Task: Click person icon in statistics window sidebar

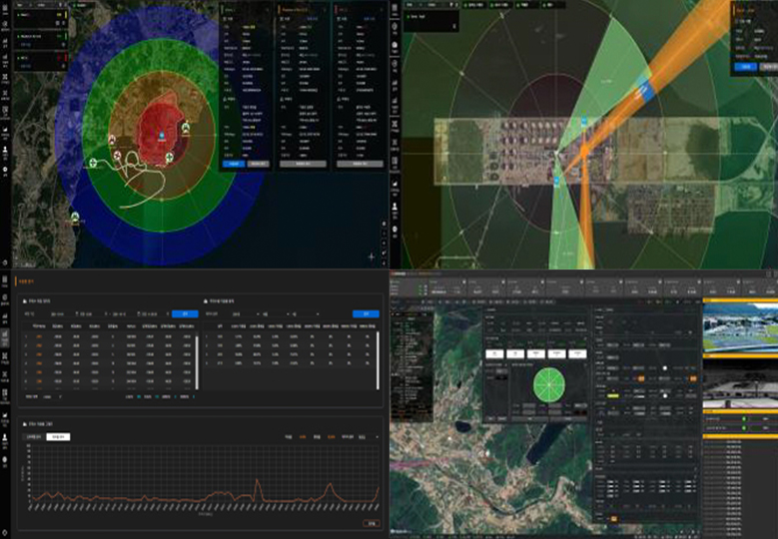Action: 5,438
